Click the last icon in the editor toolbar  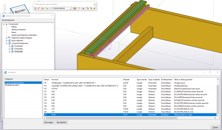pyautogui.click(x=94, y=9)
